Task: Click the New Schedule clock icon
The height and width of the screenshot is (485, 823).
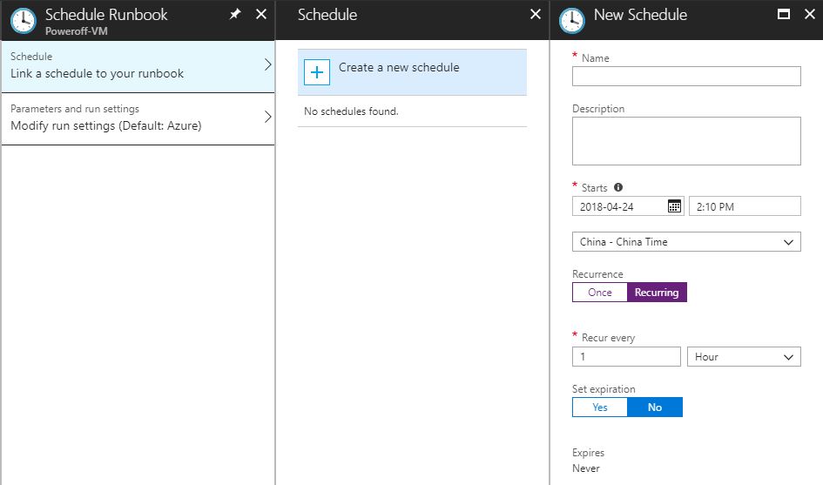Action: point(572,21)
